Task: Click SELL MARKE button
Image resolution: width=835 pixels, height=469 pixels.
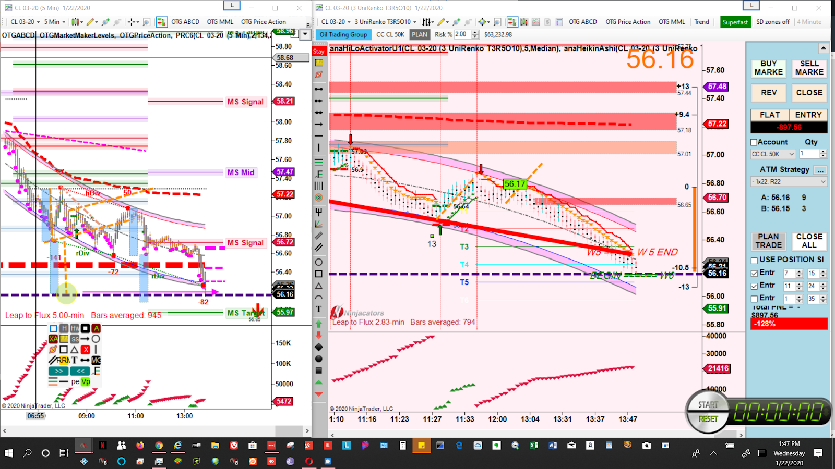Action: tap(809, 68)
